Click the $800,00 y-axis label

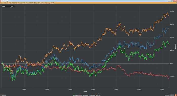coord(172,11)
